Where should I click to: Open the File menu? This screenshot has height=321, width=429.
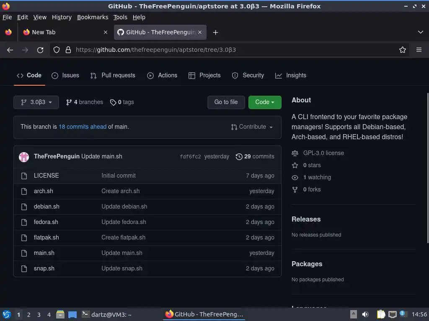[7, 17]
